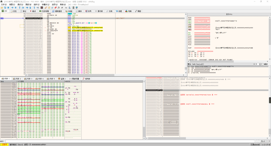Open the 插件 menu
The image size is (271, 146).
click(36, 4)
